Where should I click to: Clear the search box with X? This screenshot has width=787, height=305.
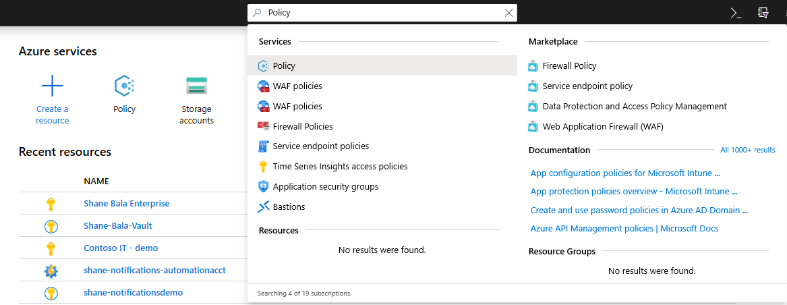508,13
